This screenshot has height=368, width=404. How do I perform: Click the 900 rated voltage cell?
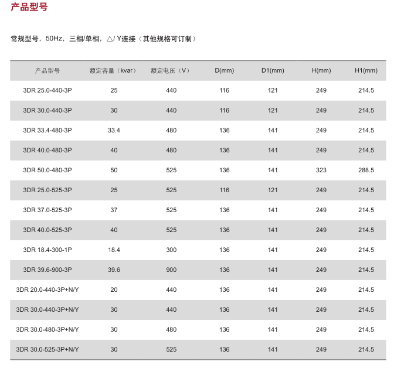[x=171, y=270]
